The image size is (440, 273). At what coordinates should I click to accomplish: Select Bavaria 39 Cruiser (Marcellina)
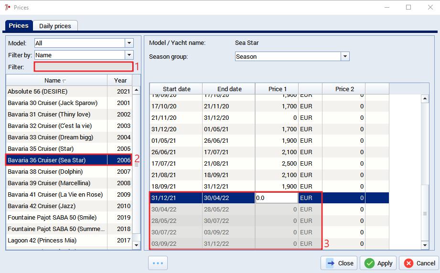tap(69, 183)
